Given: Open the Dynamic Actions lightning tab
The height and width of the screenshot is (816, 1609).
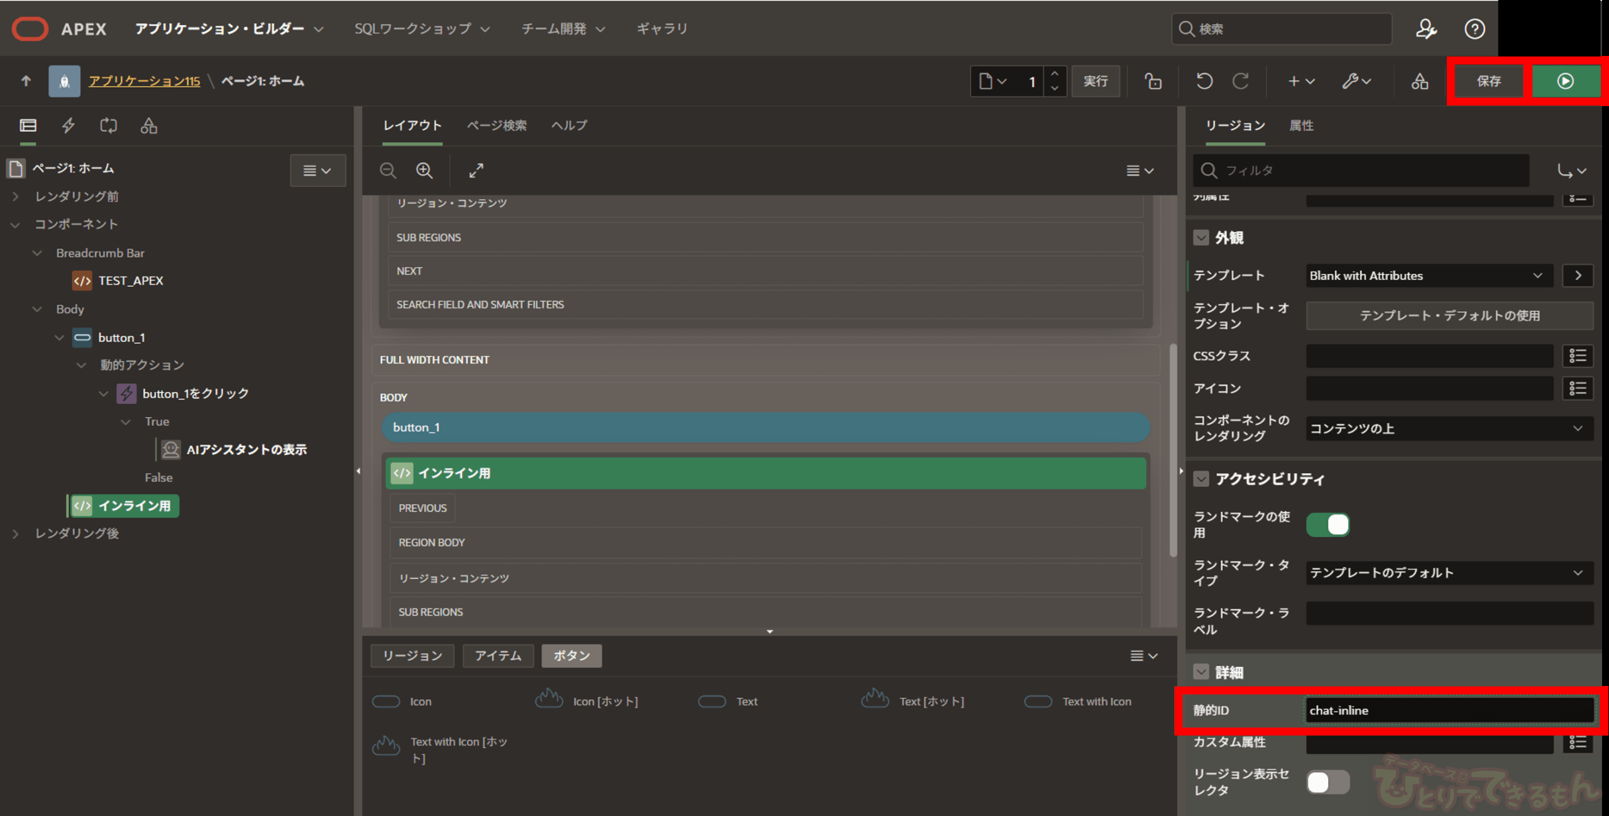Looking at the screenshot, I should [69, 125].
